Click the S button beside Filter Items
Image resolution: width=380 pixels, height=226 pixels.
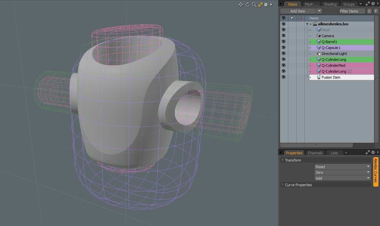369,11
